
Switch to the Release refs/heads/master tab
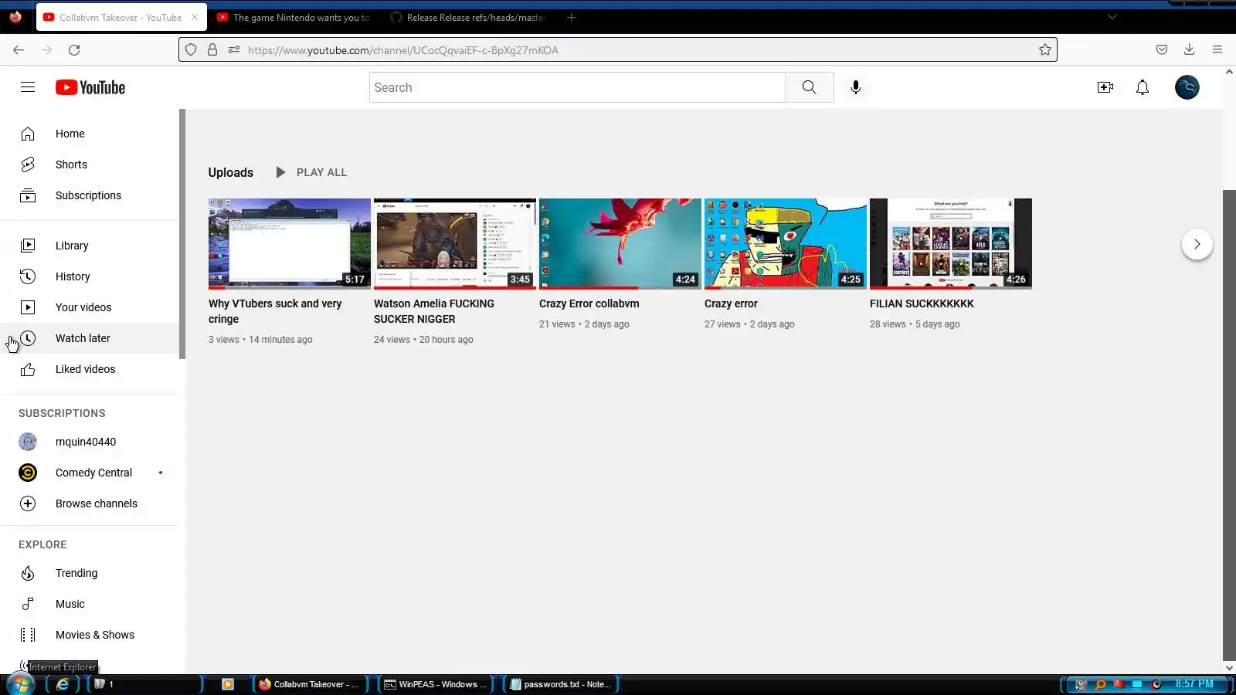pos(468,18)
